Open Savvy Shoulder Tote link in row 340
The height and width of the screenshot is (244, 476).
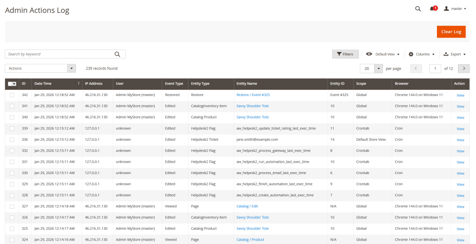pos(253,117)
